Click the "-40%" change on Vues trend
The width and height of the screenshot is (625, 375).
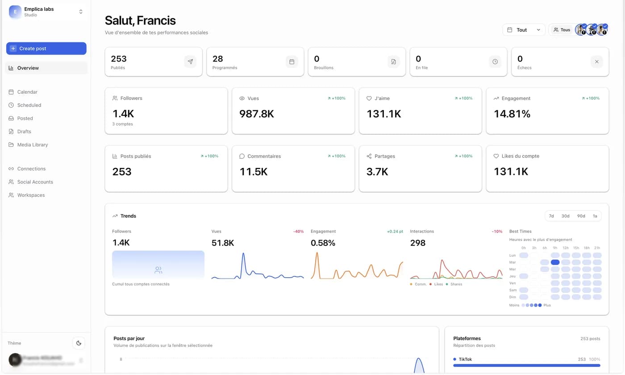pos(298,232)
